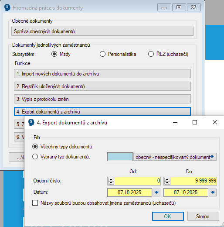This screenshot has width=224, height=227.
Task: Choose the Personalistika subsystem option
Action: pyautogui.click(x=102, y=54)
